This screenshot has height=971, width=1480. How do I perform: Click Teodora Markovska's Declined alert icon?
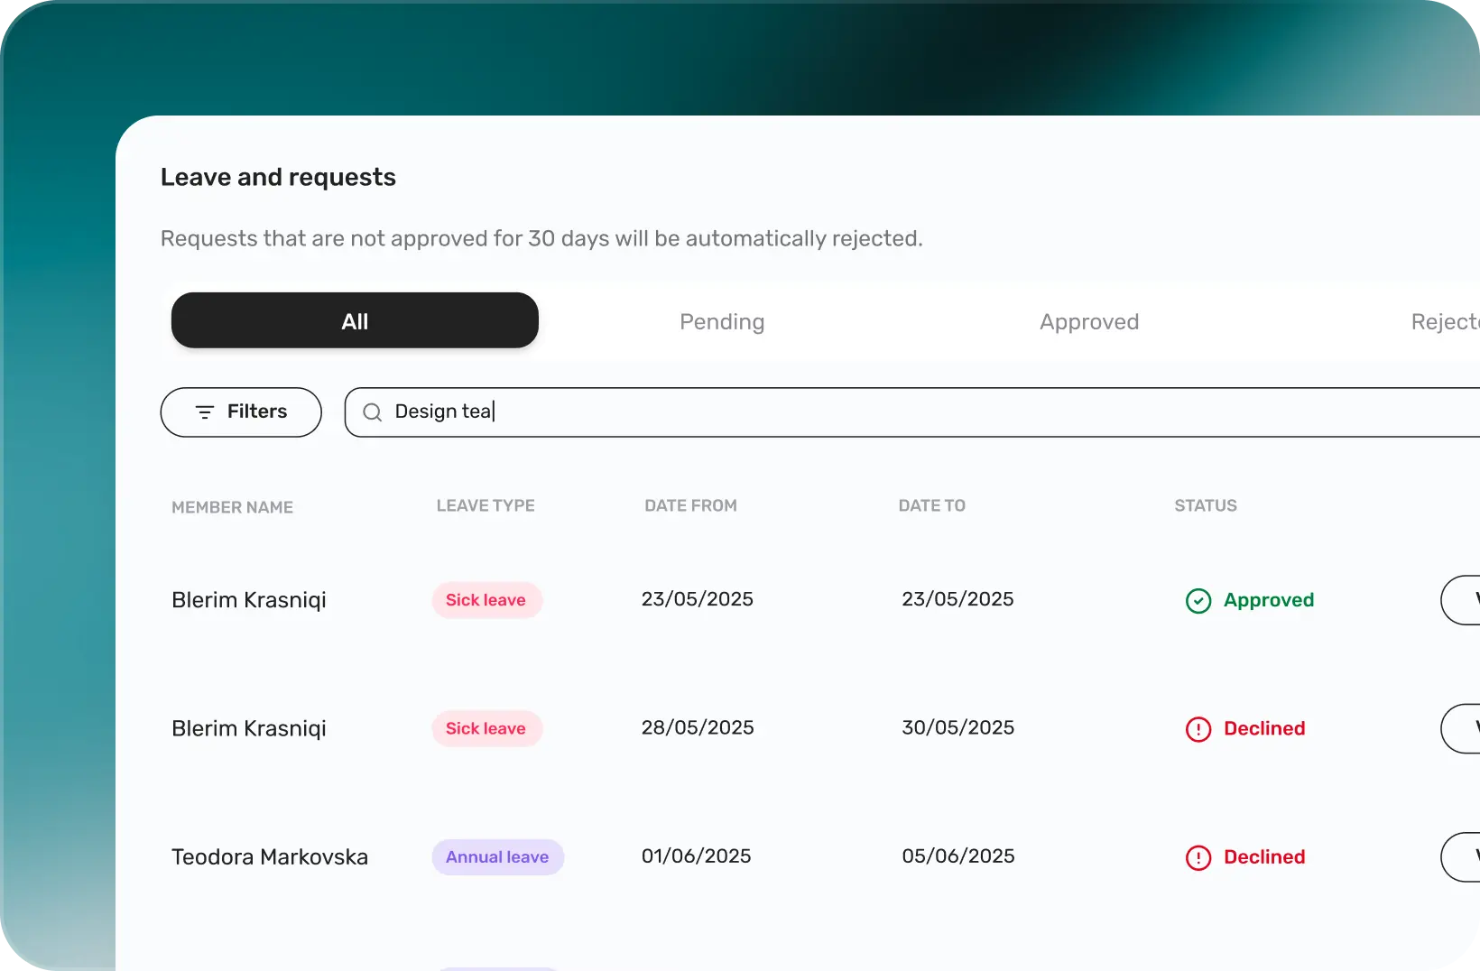click(x=1198, y=857)
